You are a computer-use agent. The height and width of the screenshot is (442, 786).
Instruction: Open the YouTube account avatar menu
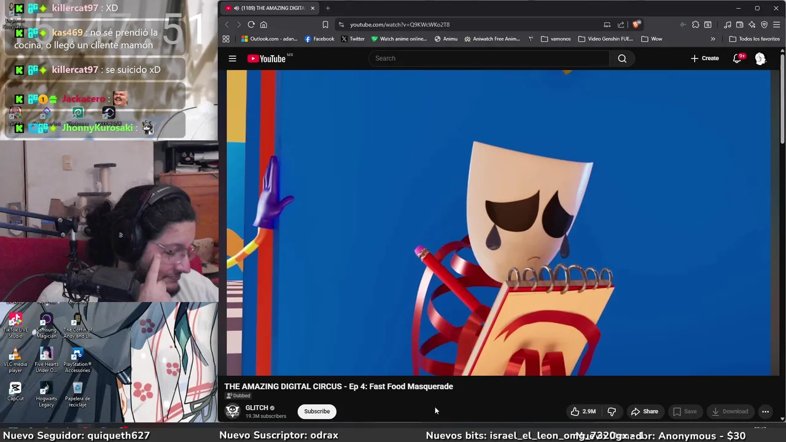click(760, 58)
